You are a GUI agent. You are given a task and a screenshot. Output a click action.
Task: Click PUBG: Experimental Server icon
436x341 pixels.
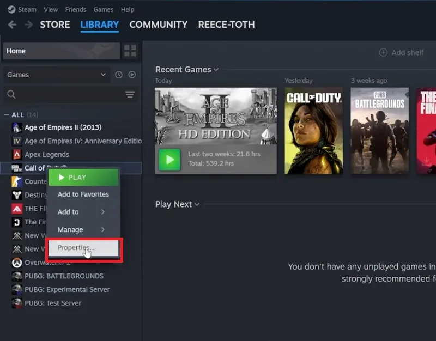(17, 290)
